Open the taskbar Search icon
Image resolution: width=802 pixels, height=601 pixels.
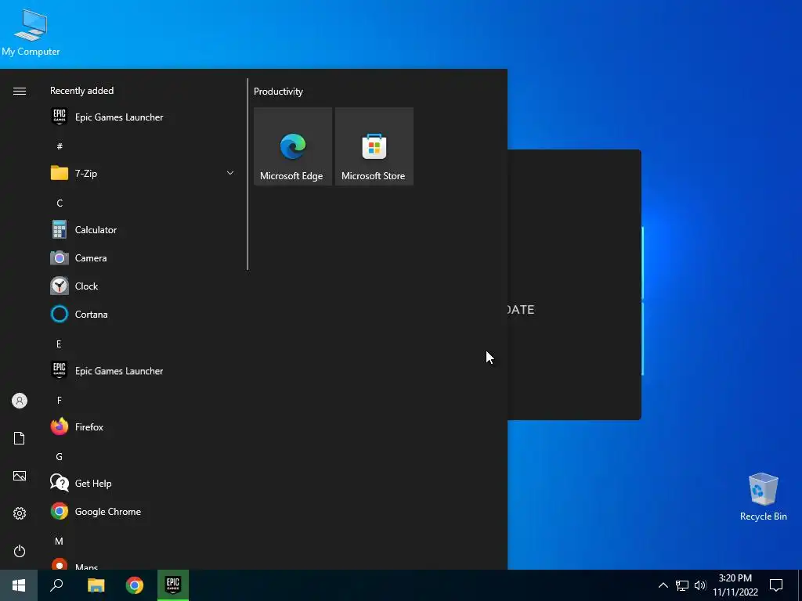tap(56, 585)
